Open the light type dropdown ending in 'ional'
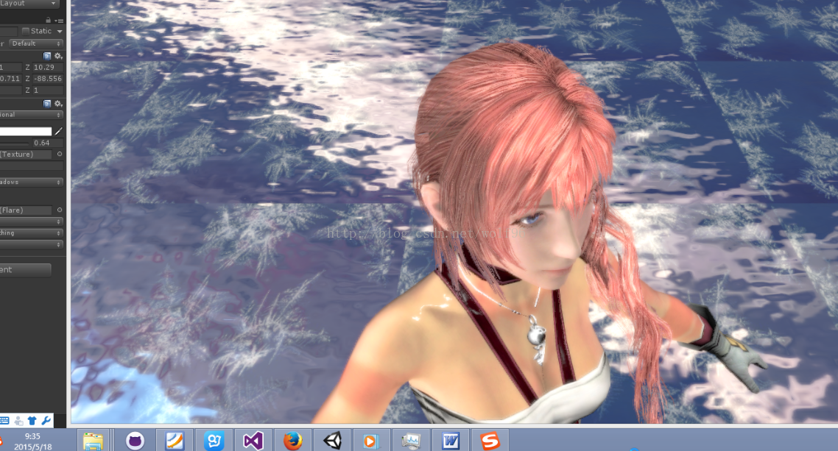The height and width of the screenshot is (451, 838). click(x=32, y=115)
